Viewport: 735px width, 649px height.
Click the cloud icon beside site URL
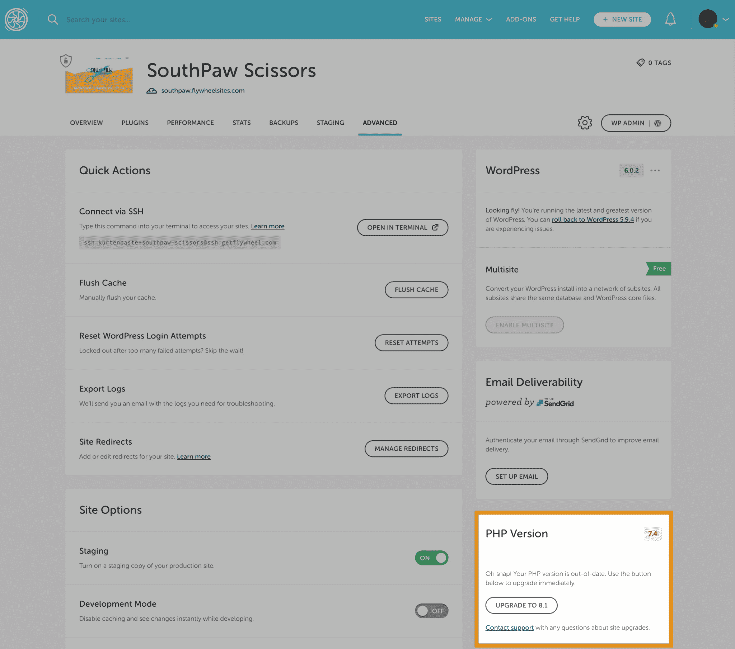tap(151, 91)
